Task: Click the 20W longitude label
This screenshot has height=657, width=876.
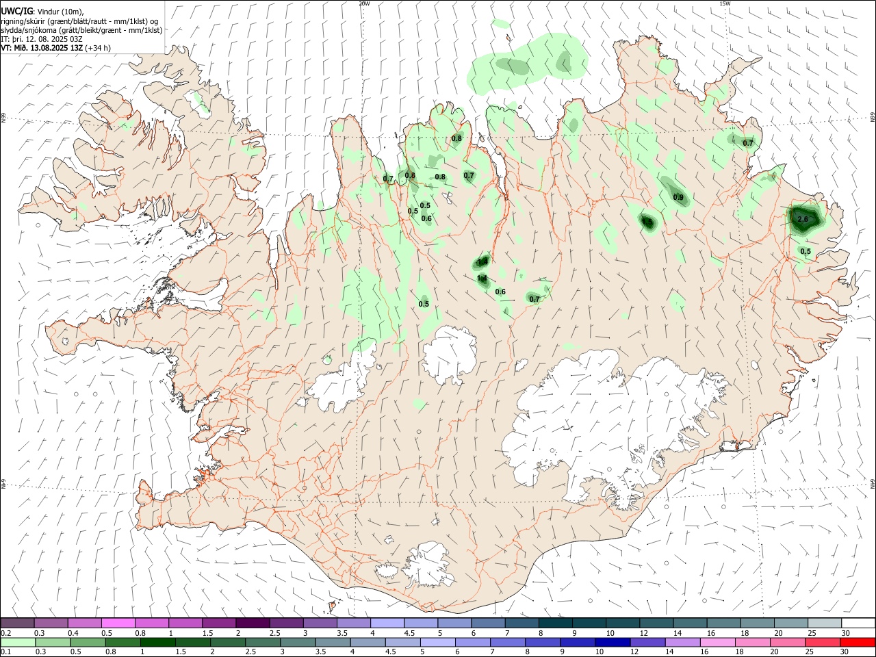Action: coord(364,3)
